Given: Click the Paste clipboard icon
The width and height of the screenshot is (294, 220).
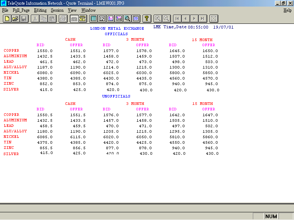Looking at the screenshot, I should [x=52, y=19].
